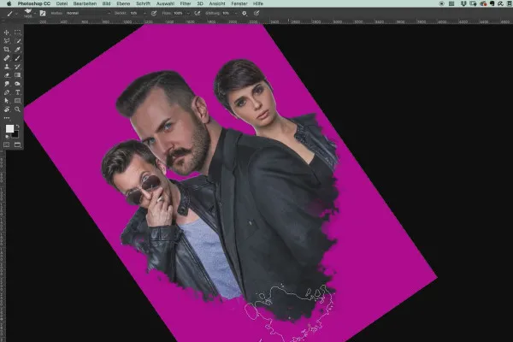Open the Filter menu

click(x=186, y=3)
